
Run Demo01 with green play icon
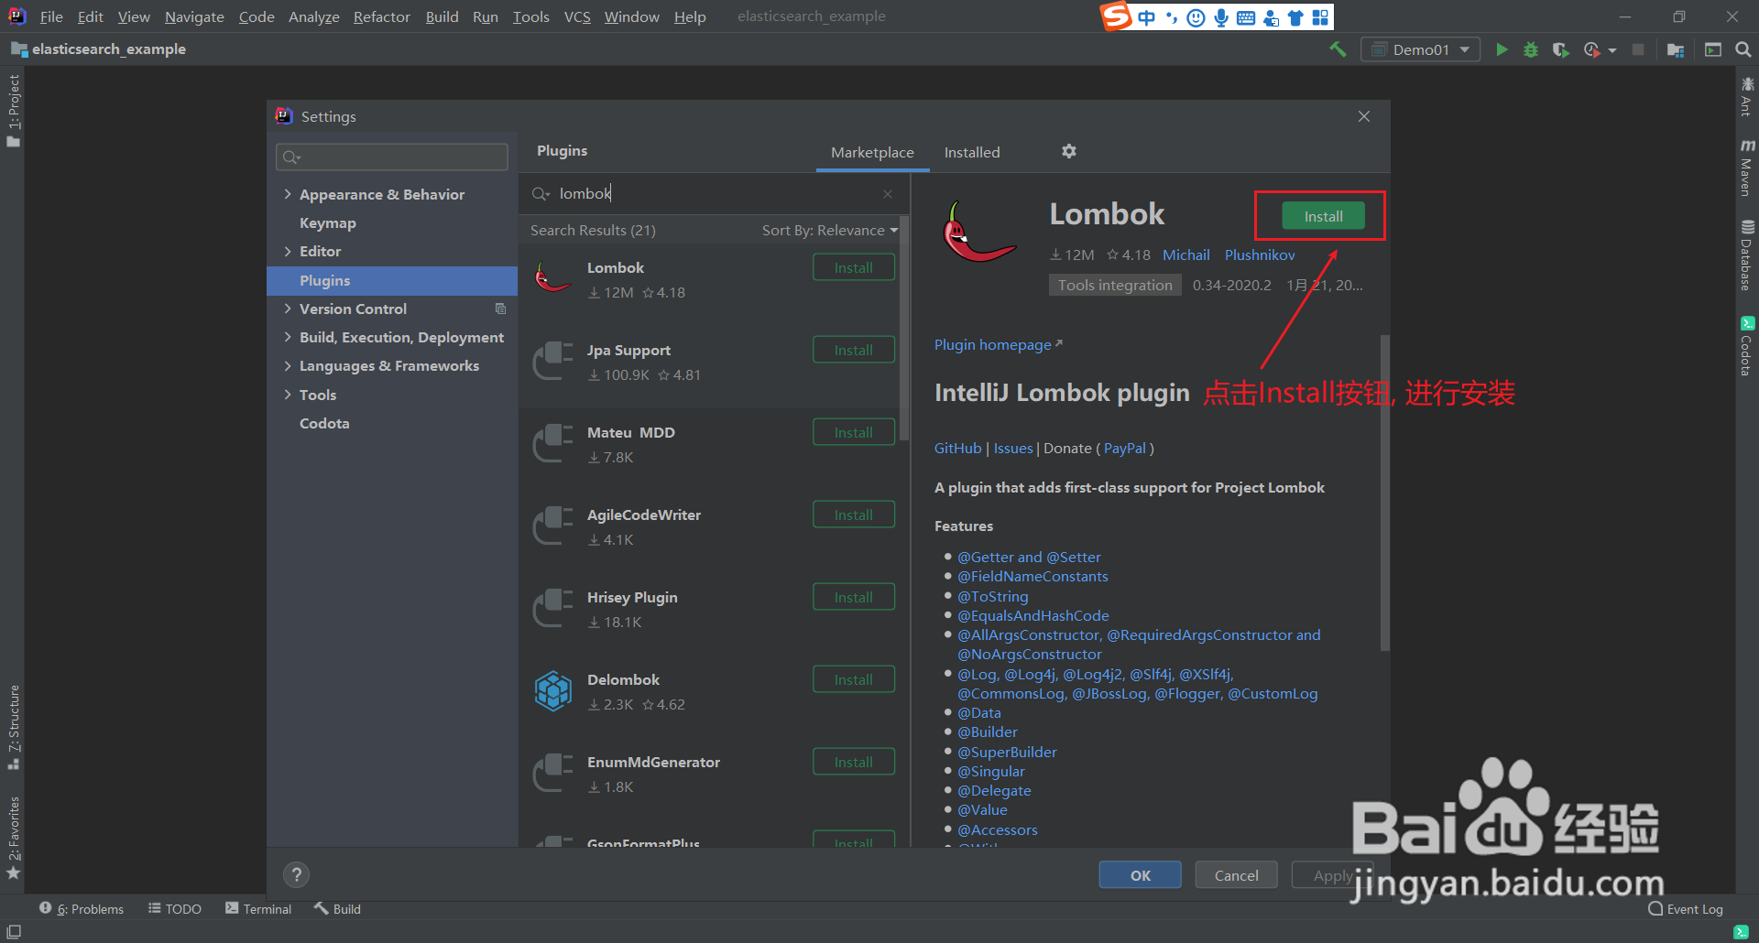1502,49
